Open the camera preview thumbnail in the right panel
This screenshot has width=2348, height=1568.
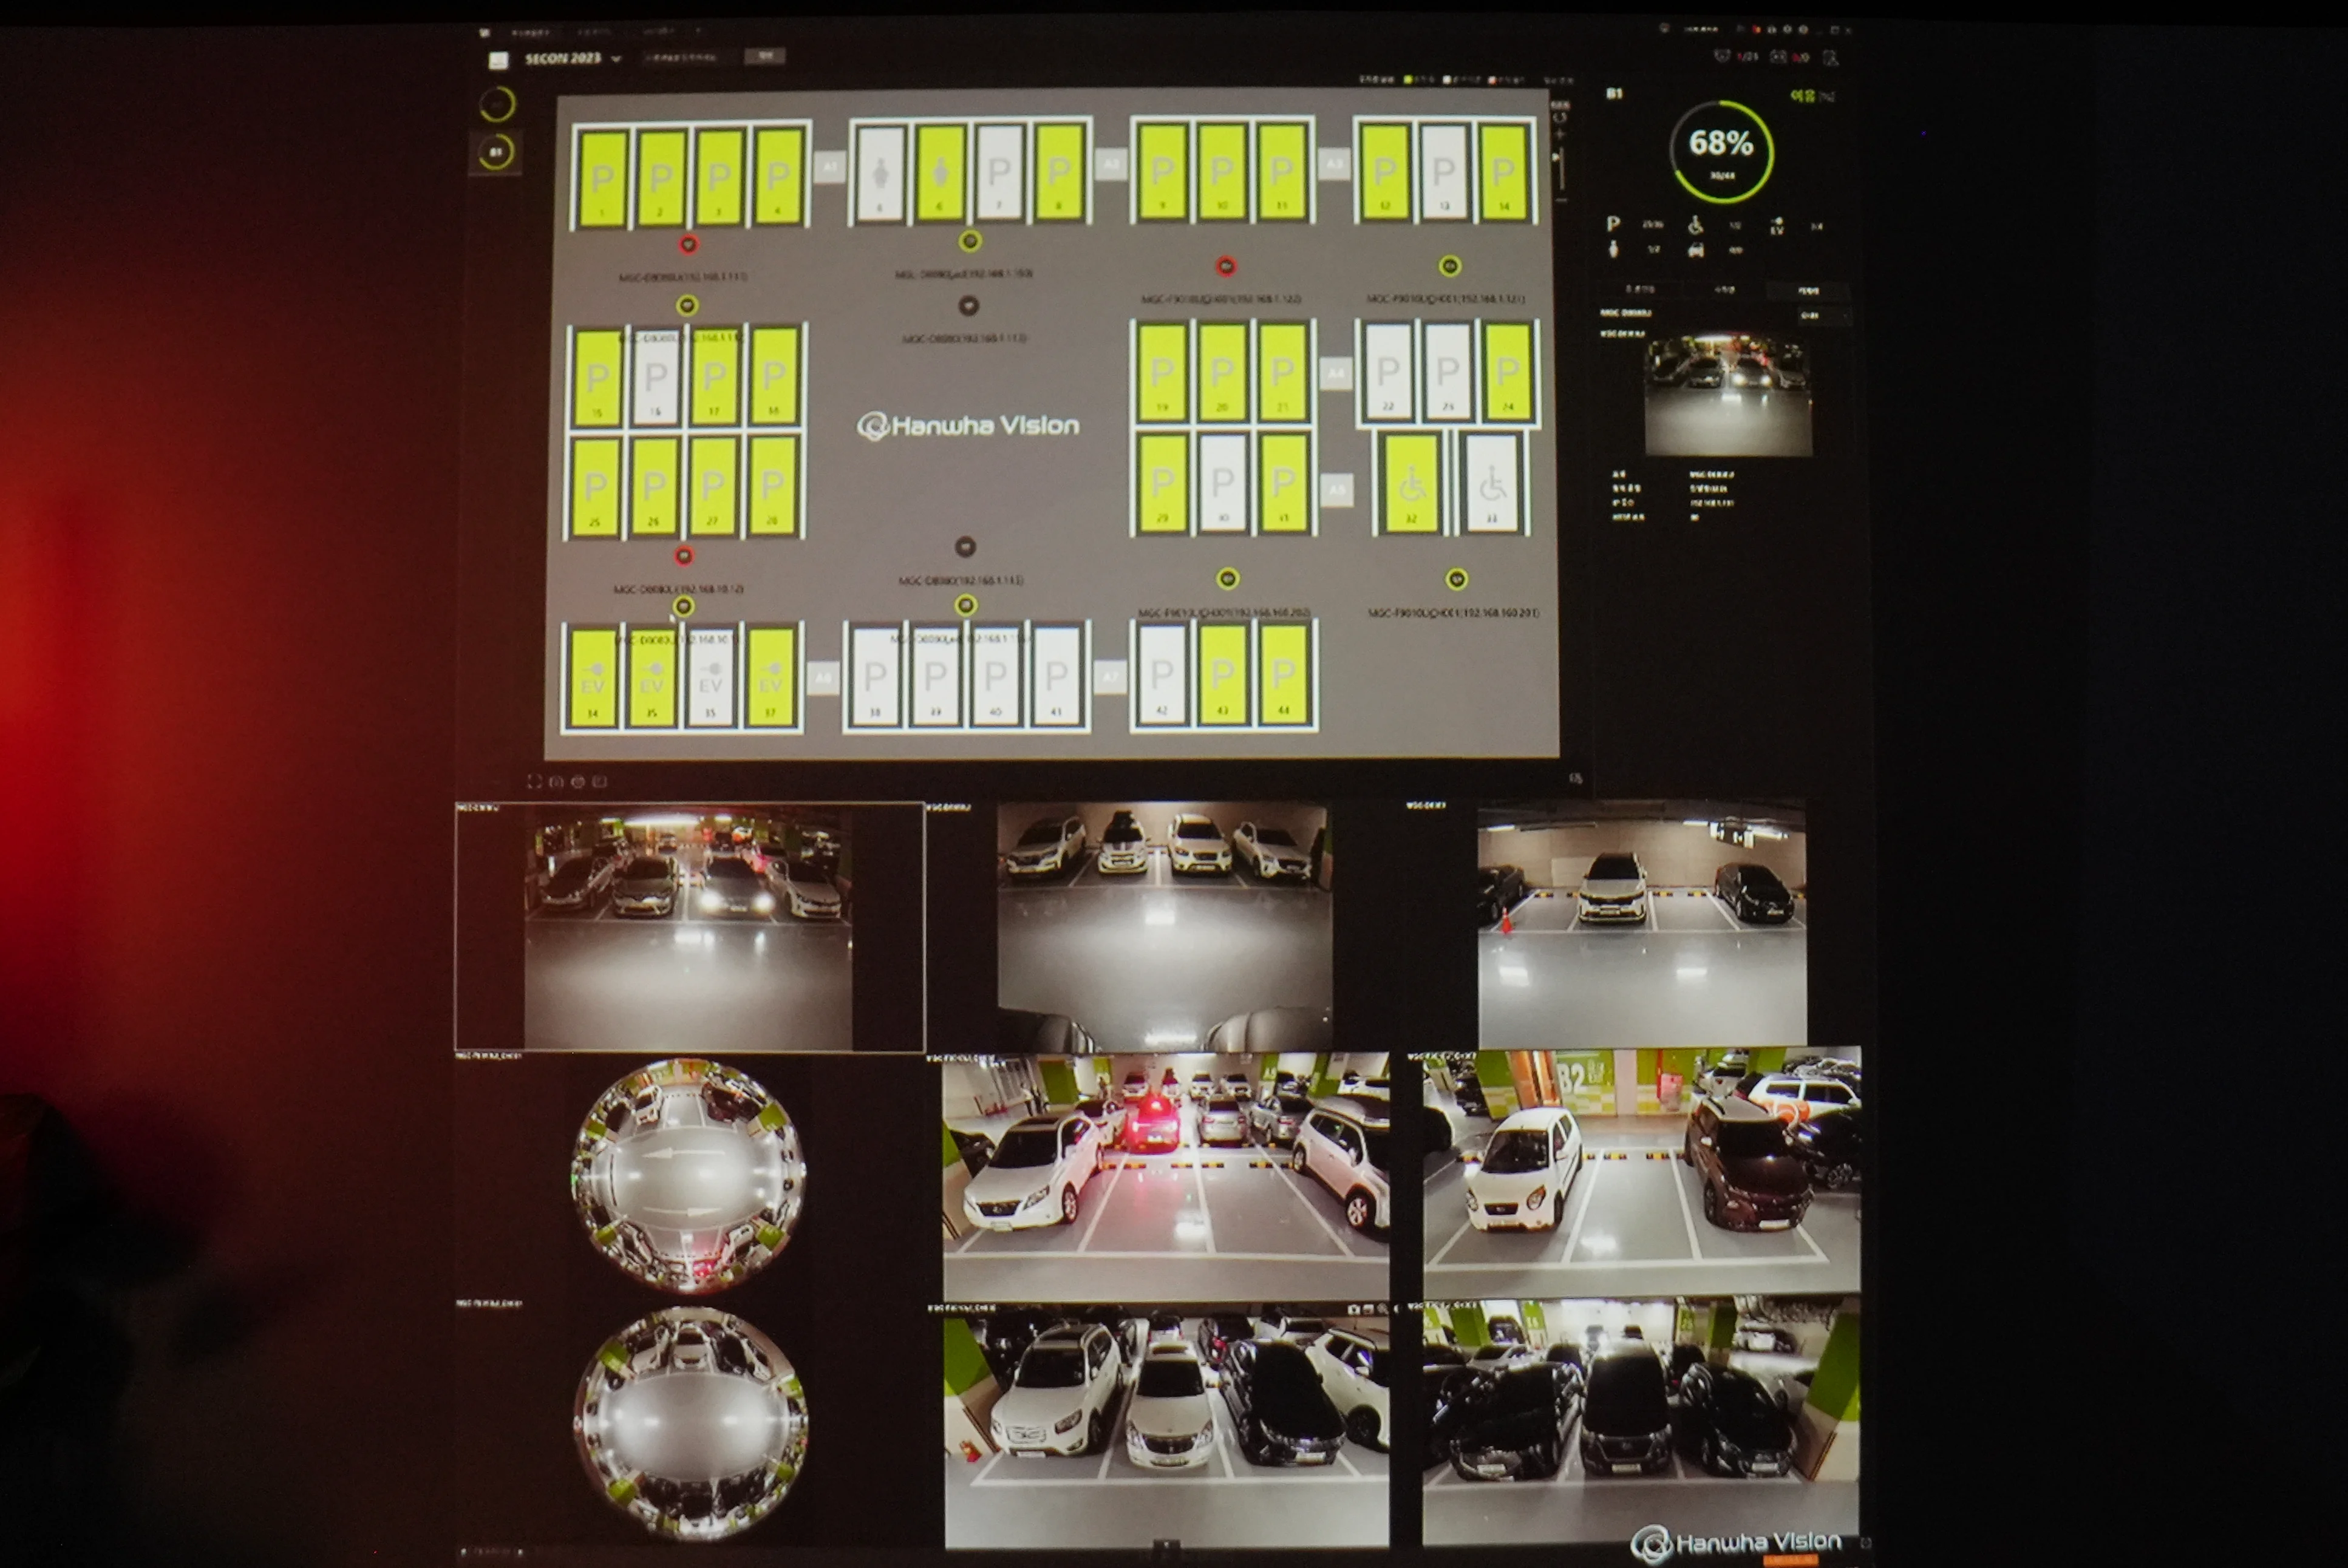coord(1728,396)
